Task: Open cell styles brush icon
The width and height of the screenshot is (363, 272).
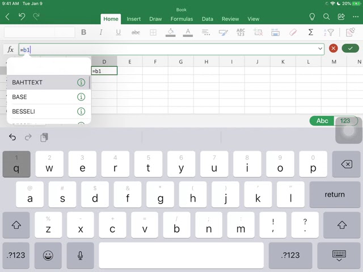Action: tap(223, 32)
